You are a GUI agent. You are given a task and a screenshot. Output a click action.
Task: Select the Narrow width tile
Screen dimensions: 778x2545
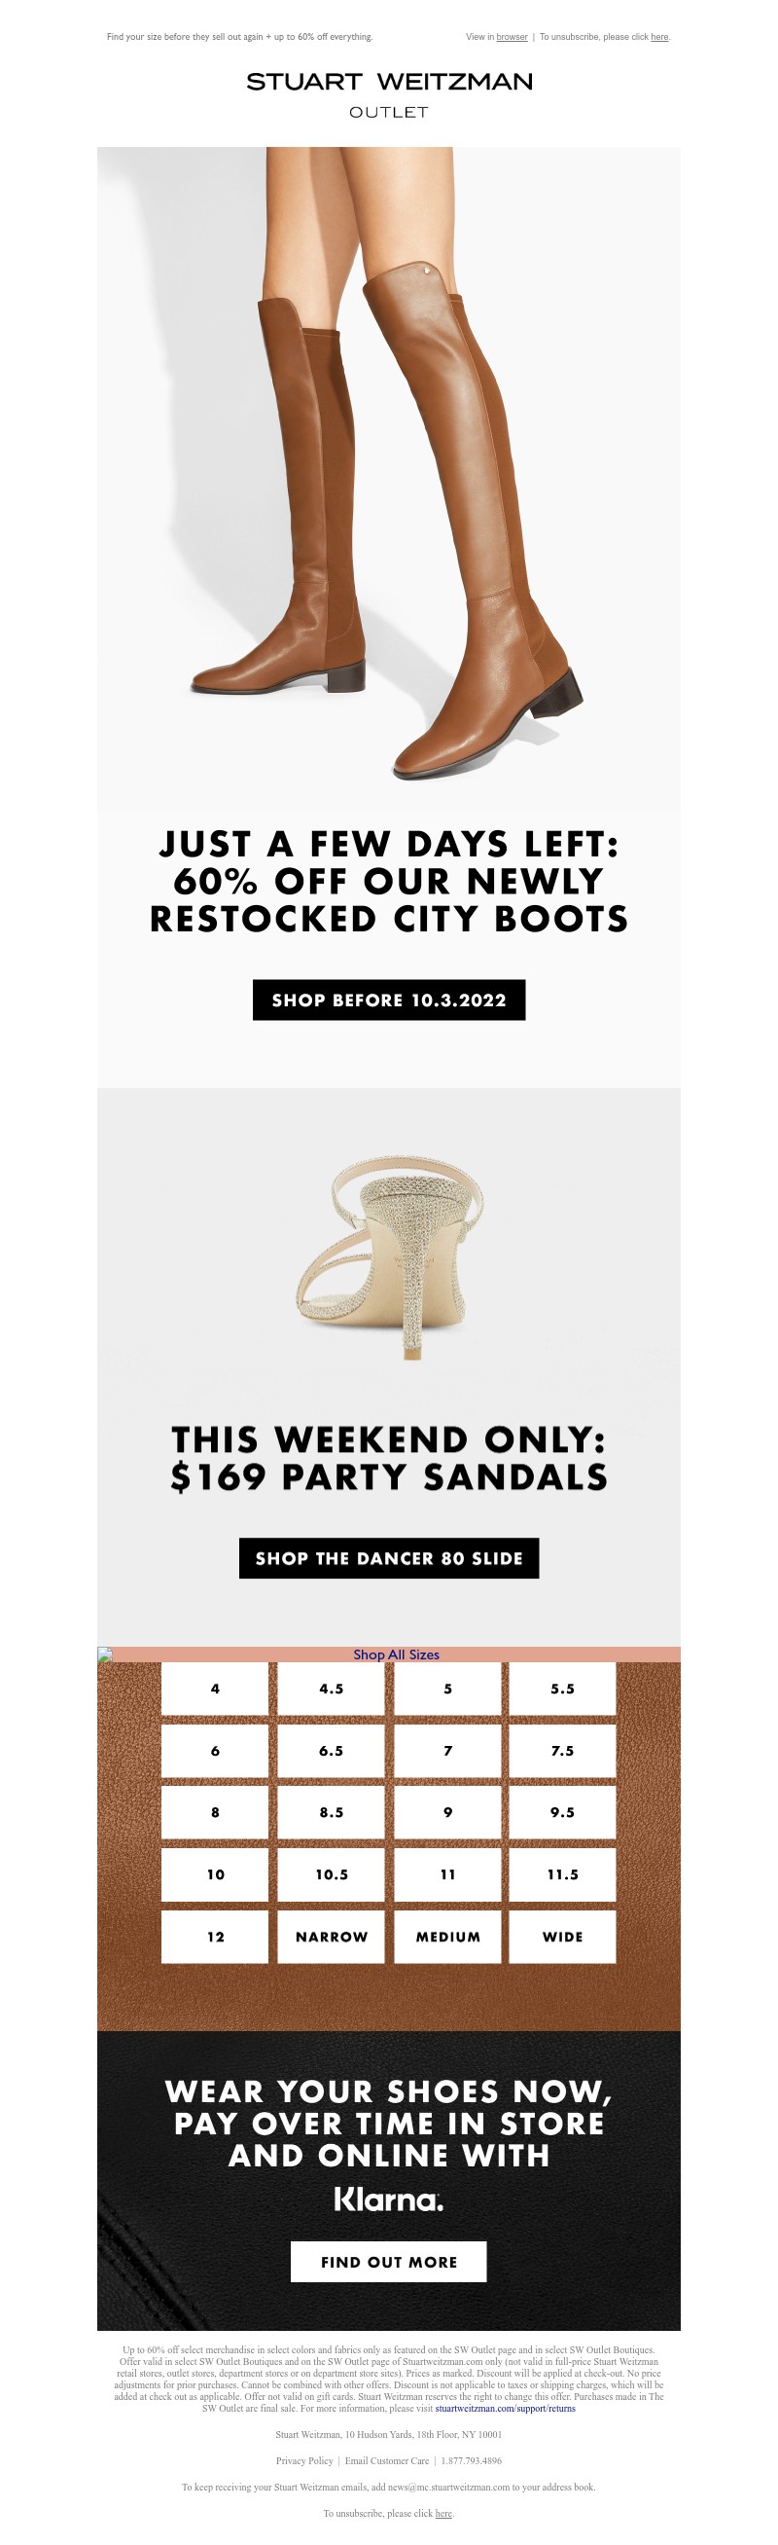point(331,1937)
